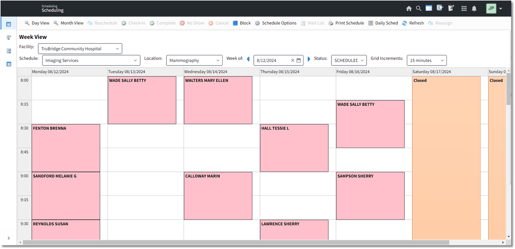Click the horizontal scrollbar thumb
Screen dimensions: 515x249
pyautogui.click(x=236, y=243)
